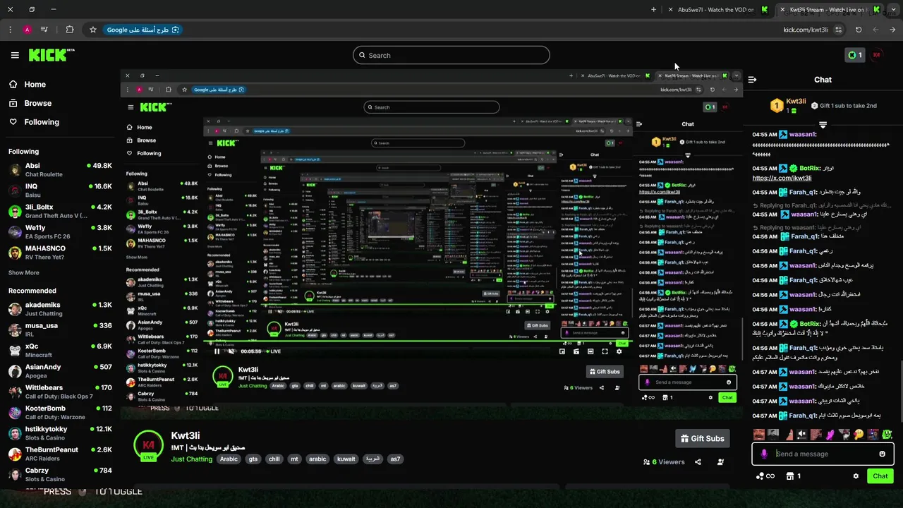Click the follow user icon beside the share icon

[x=720, y=462]
